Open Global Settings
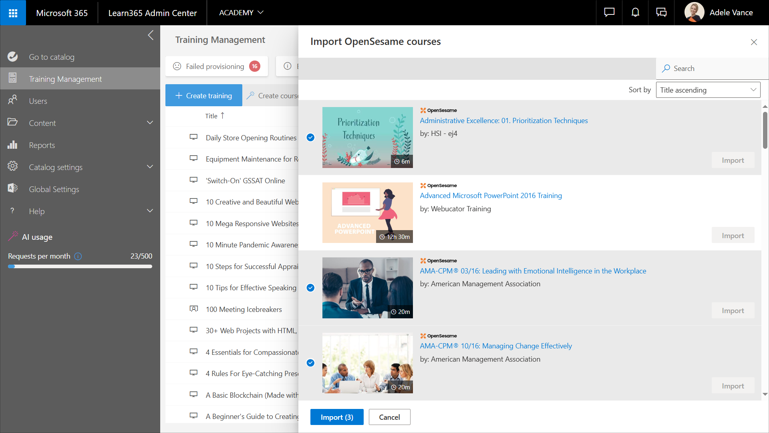The height and width of the screenshot is (433, 769). [x=80, y=189]
